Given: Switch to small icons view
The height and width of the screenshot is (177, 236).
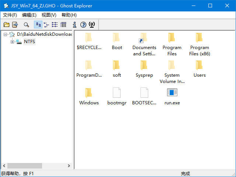Looking at the screenshot, I should tap(46, 25).
